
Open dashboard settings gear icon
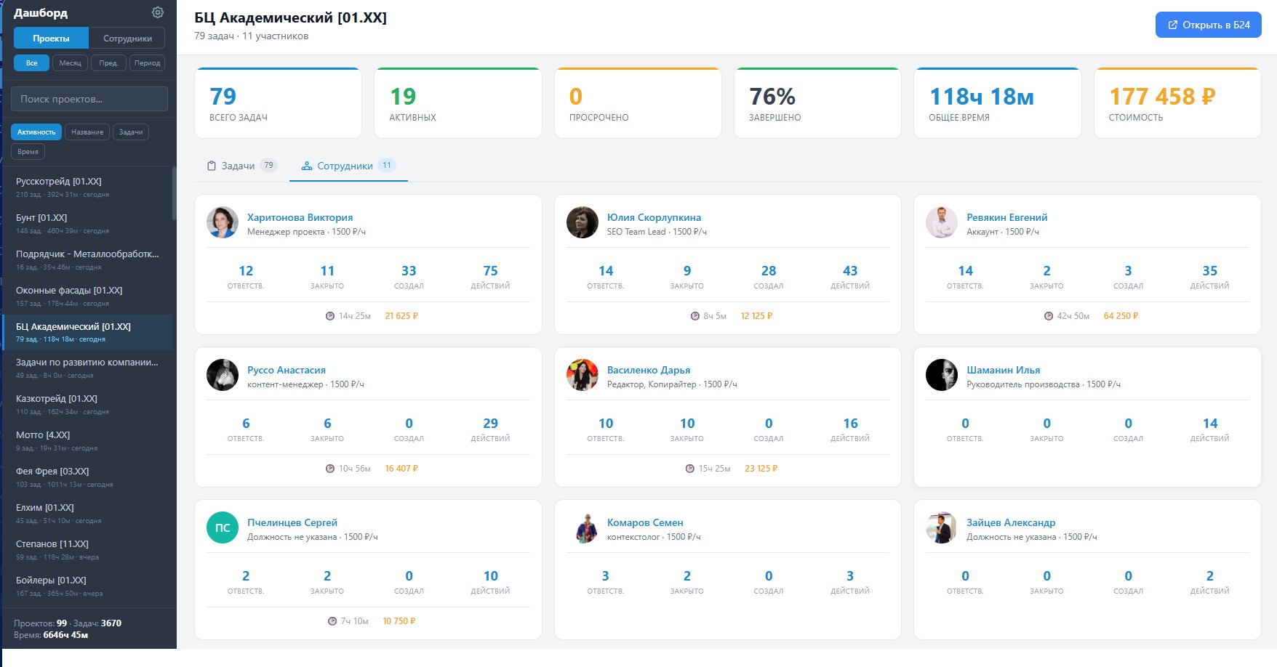pyautogui.click(x=158, y=12)
